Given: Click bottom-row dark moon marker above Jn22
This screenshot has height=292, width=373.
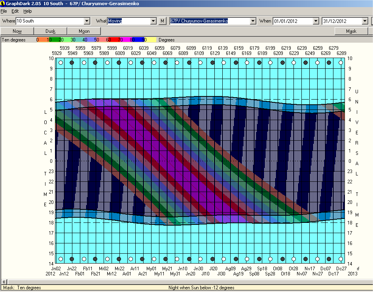Looking at the screenshot, I should 72,259.
